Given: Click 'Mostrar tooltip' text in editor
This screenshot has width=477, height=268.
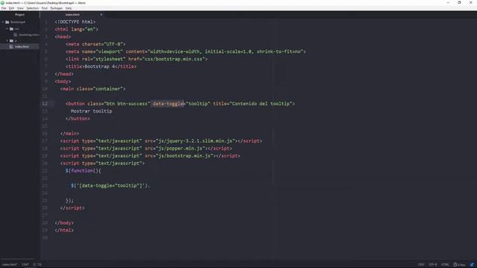Looking at the screenshot, I should 91,111.
